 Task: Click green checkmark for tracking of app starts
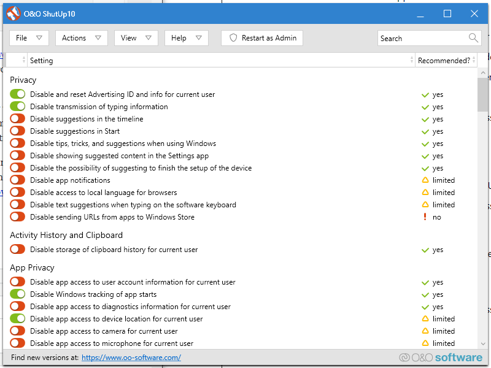click(425, 295)
